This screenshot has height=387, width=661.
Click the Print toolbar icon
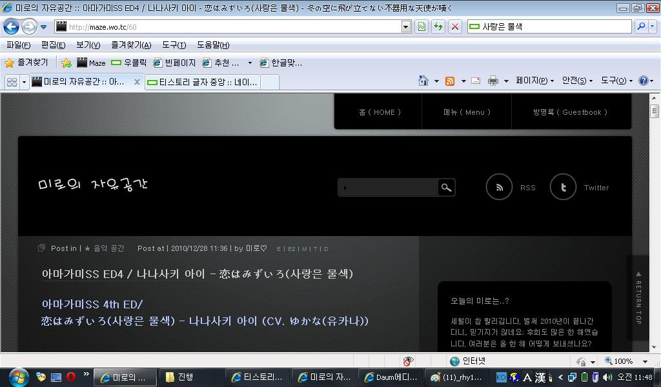[493, 81]
